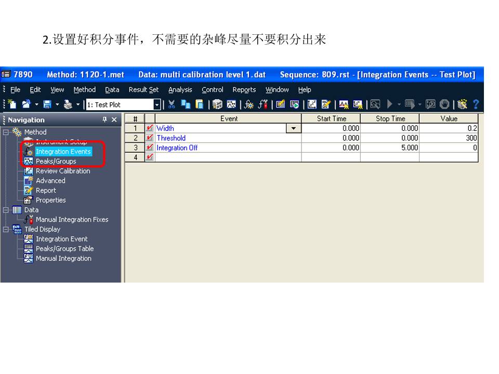Open the Analysis menu
Screen dimensions: 499x374
pos(180,90)
